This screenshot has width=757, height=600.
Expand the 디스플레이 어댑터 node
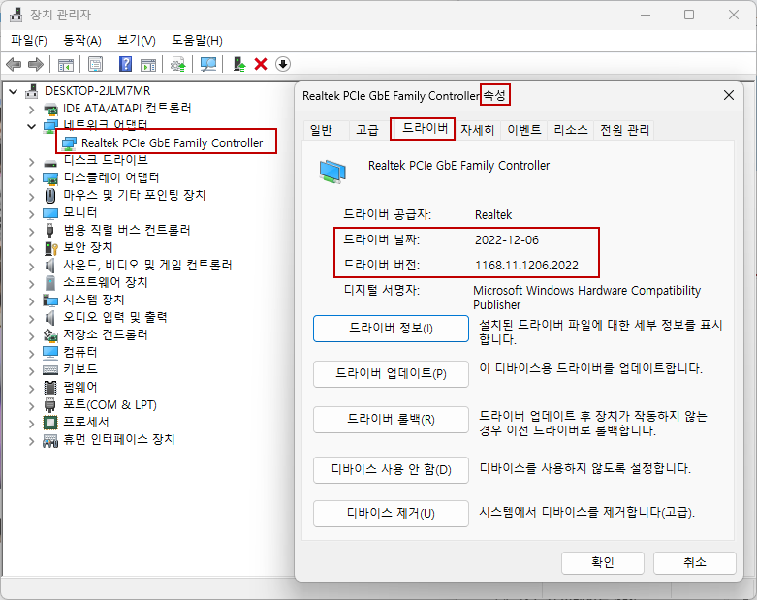(x=31, y=179)
